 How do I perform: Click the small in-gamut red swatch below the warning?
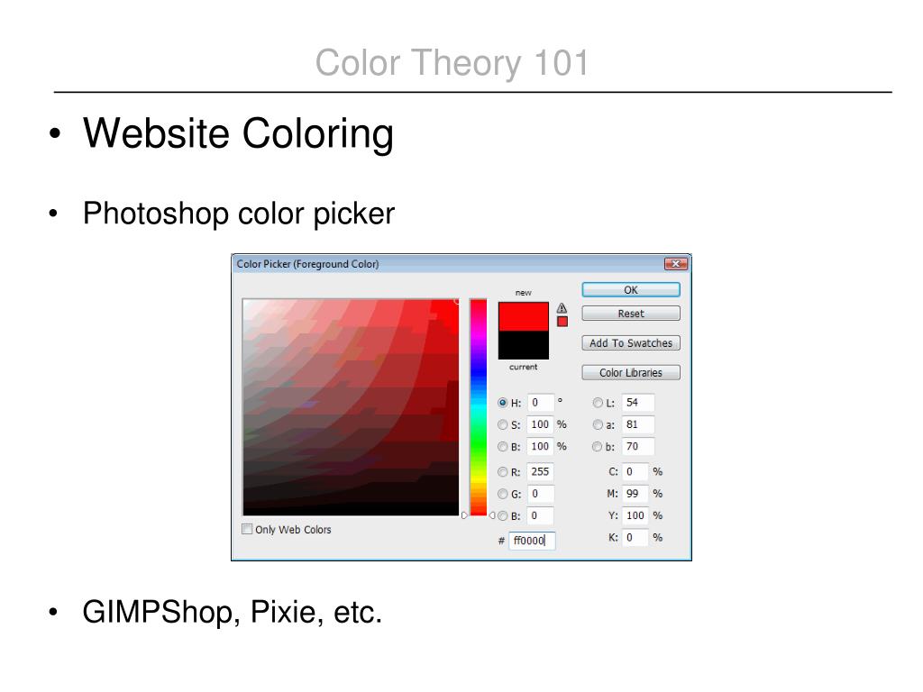(562, 322)
